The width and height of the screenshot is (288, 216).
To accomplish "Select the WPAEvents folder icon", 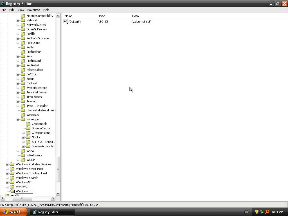I will (23, 155).
